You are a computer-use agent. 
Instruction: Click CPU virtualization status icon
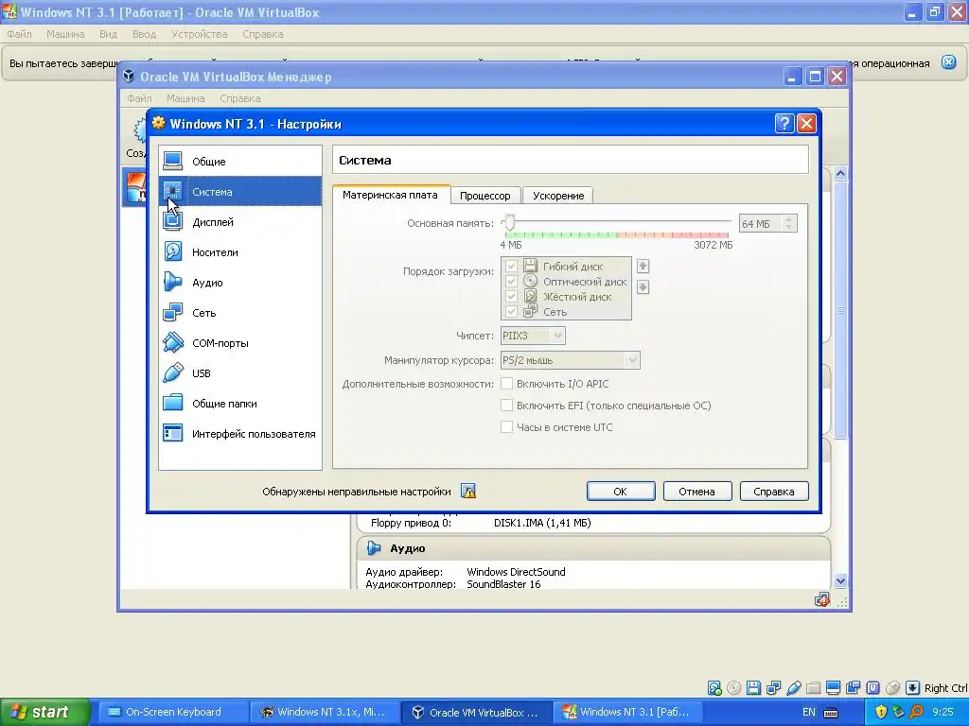pyautogui.click(x=872, y=688)
